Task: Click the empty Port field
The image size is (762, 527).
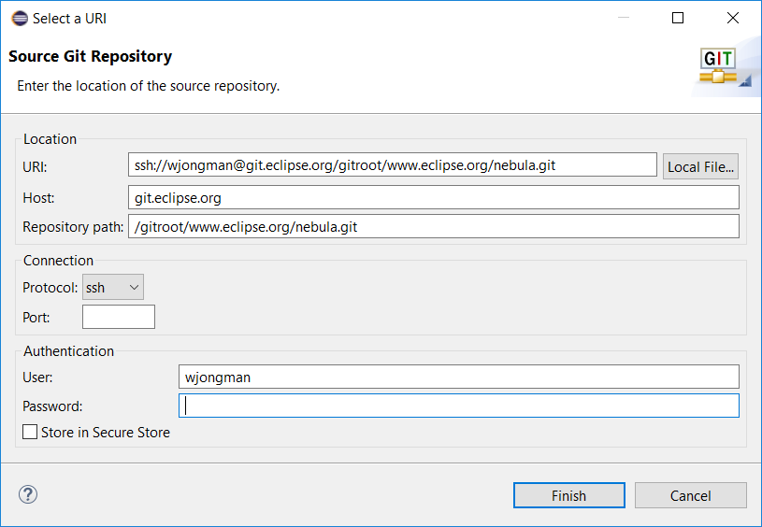Action: pos(119,317)
